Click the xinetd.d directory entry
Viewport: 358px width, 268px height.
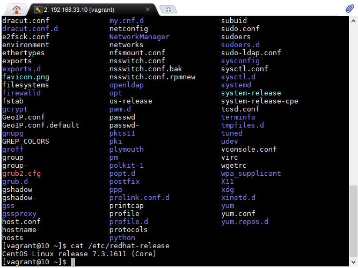point(238,198)
